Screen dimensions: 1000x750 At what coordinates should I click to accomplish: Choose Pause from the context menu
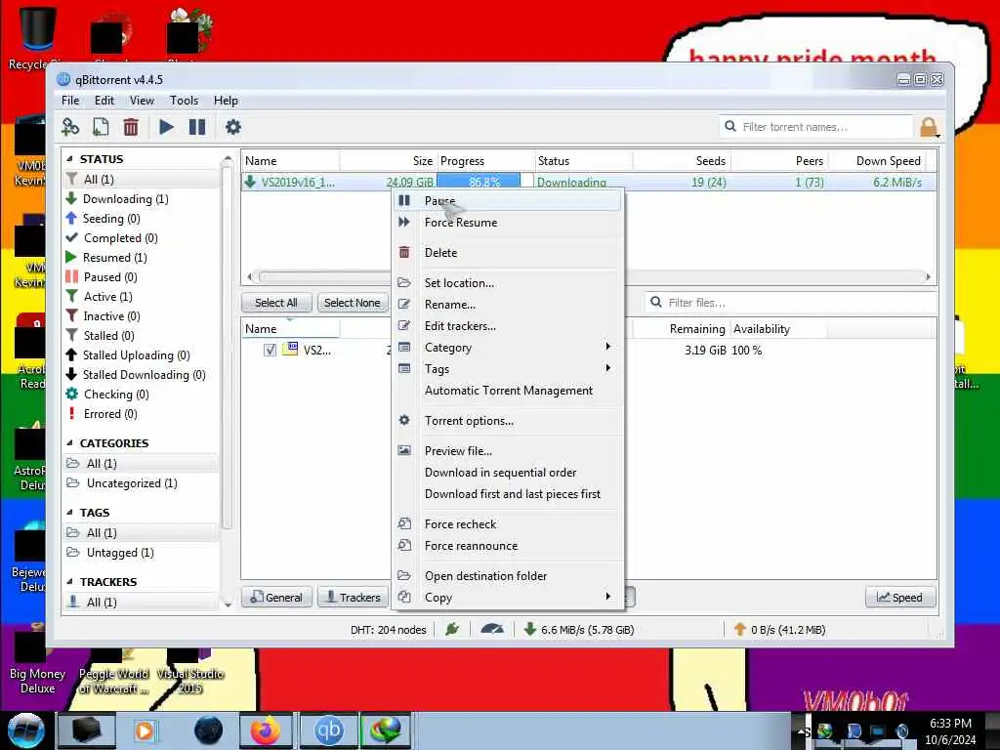click(x=508, y=200)
